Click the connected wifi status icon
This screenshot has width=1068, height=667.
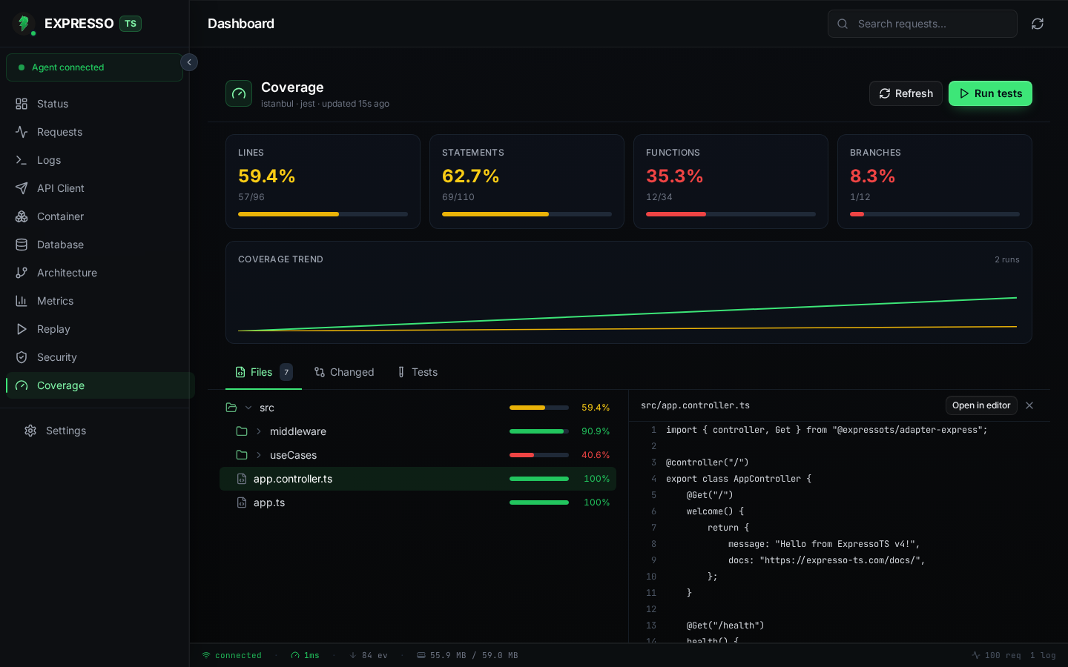[206, 655]
